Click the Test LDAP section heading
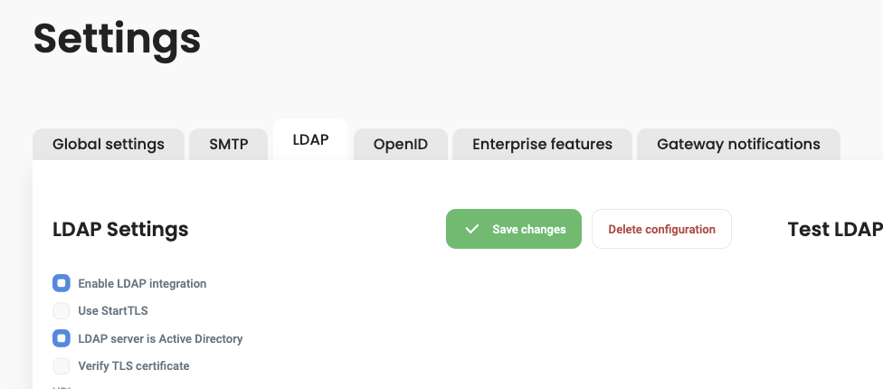 (x=834, y=230)
